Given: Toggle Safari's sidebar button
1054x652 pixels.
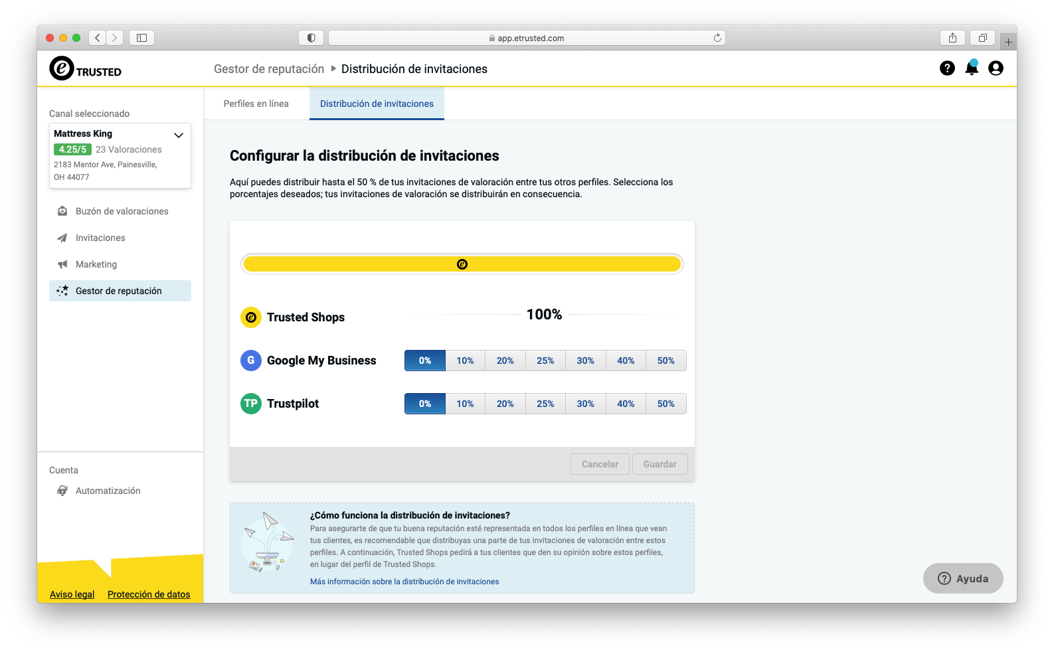Looking at the screenshot, I should pyautogui.click(x=141, y=38).
